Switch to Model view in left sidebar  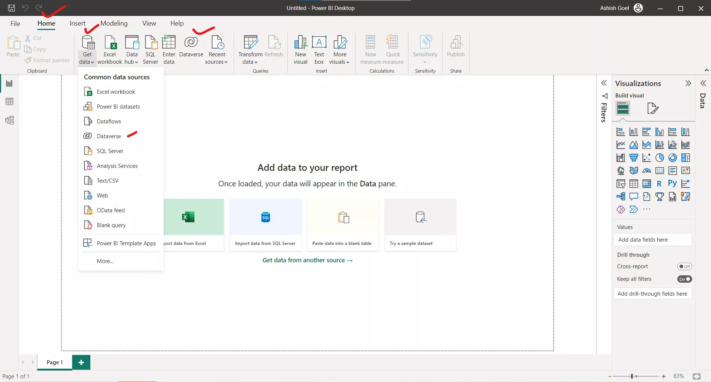[x=9, y=120]
